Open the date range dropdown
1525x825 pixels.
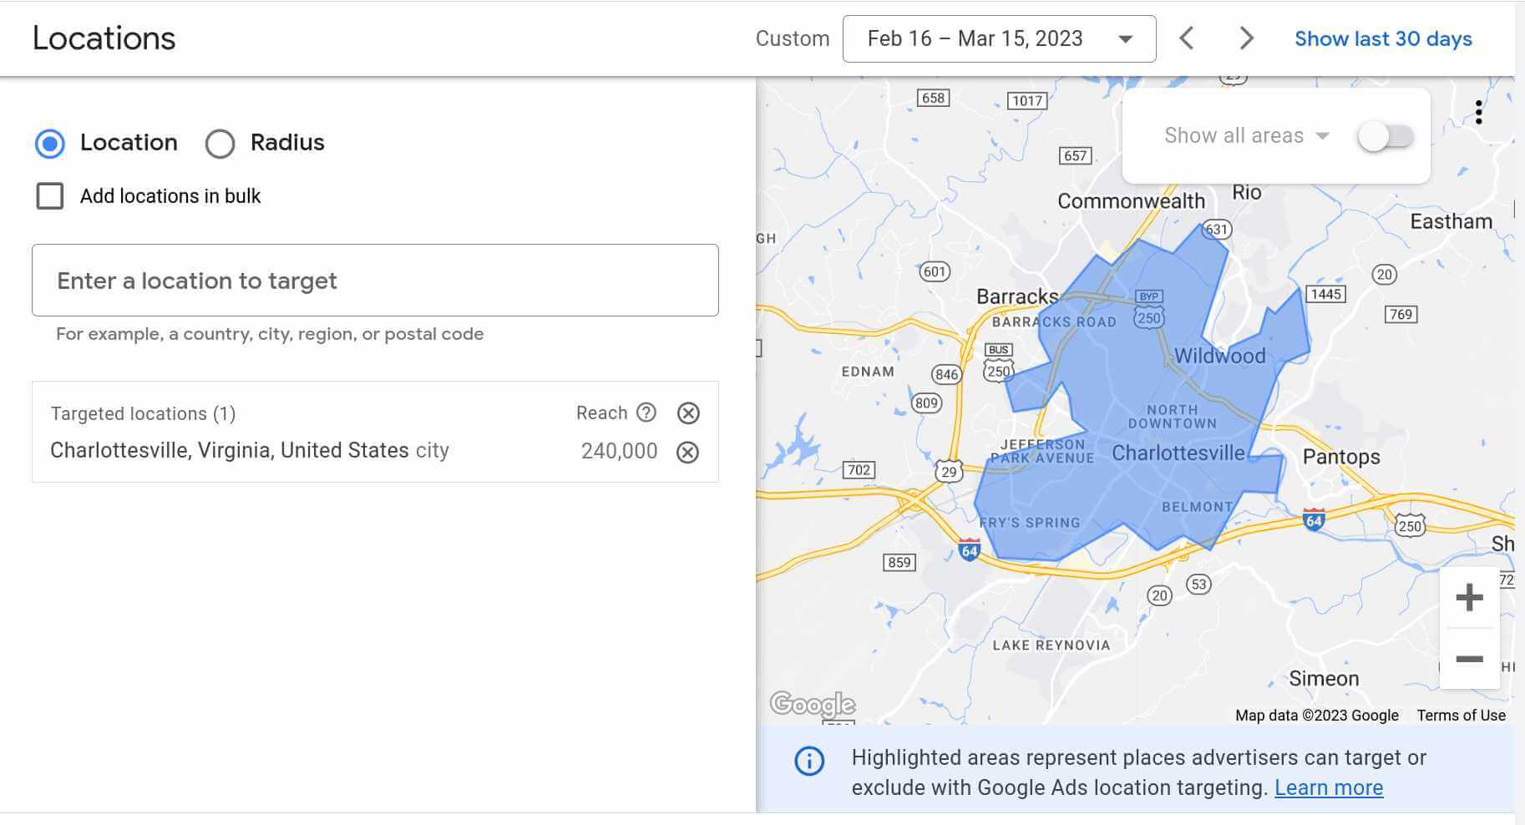(999, 39)
